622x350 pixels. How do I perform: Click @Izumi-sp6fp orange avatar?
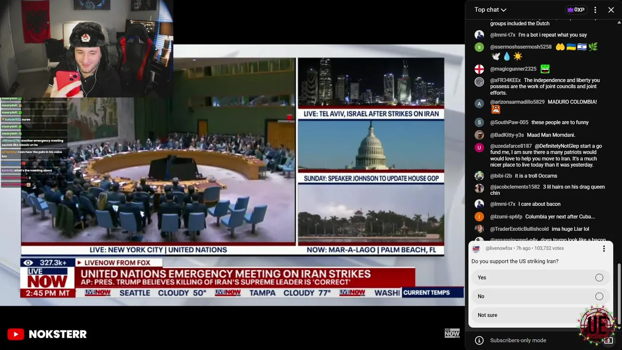click(479, 217)
